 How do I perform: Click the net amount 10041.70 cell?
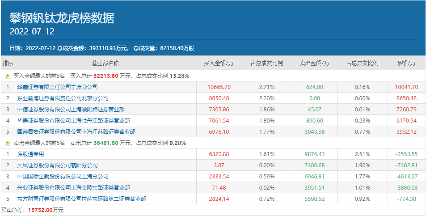tap(406, 87)
